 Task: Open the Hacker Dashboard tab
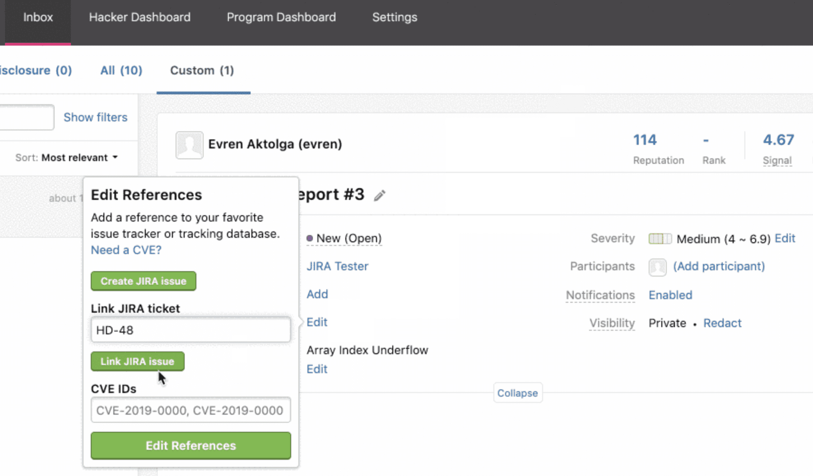[x=139, y=17]
